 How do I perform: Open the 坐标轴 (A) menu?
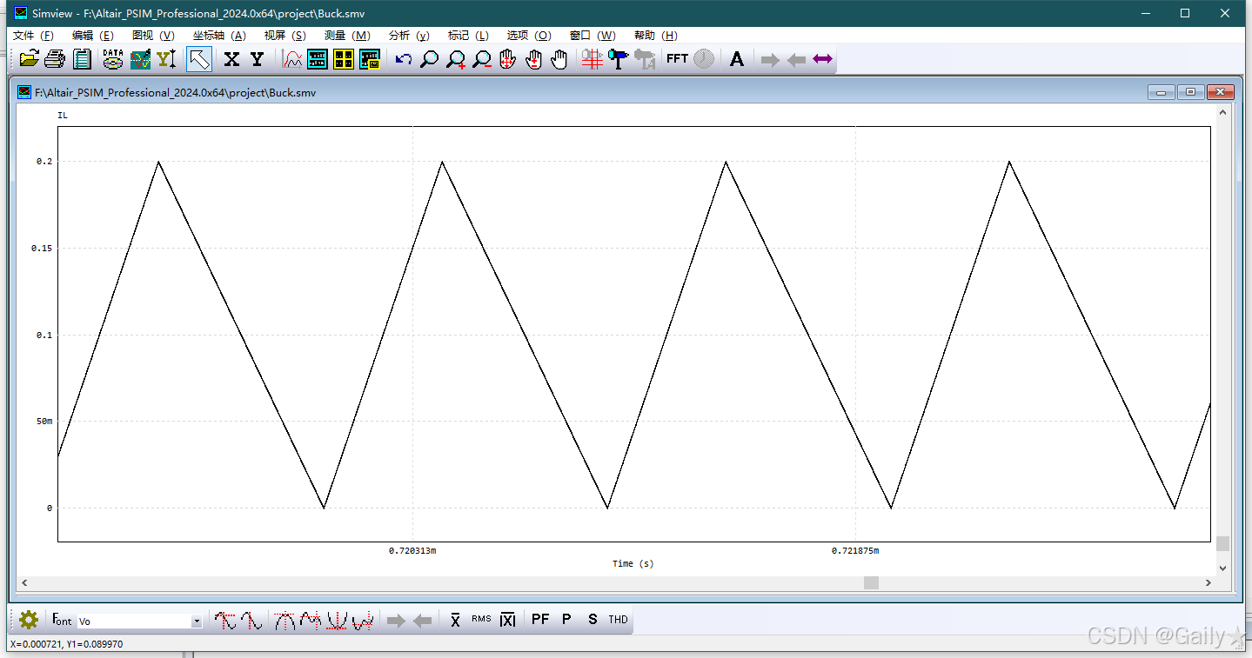(219, 36)
